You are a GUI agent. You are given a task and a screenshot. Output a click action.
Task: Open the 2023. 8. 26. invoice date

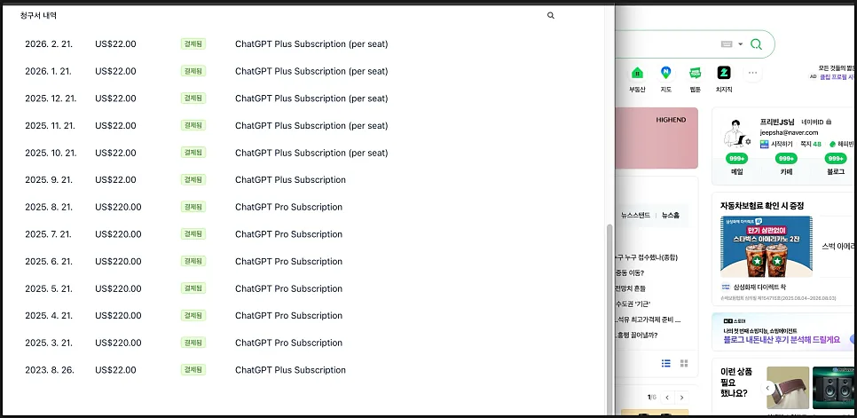49,370
